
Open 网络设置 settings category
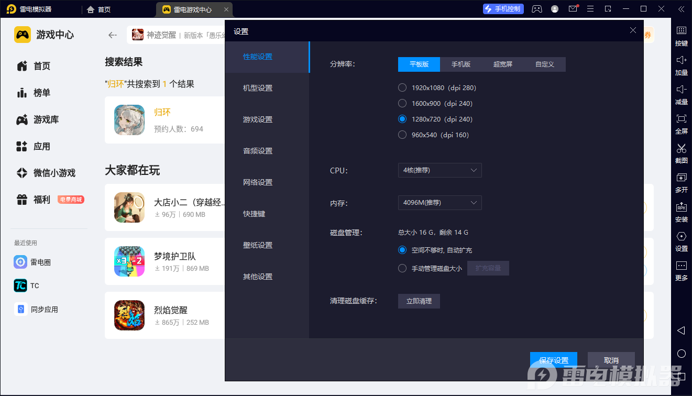(267, 182)
